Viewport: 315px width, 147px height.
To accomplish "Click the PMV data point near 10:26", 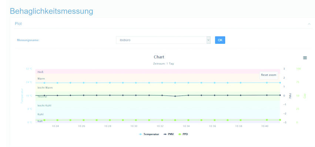I will 84,95.
